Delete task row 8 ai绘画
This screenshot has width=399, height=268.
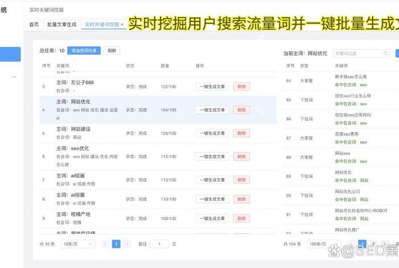[242, 199]
